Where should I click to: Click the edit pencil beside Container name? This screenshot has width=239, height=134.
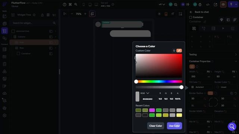(x=205, y=22)
